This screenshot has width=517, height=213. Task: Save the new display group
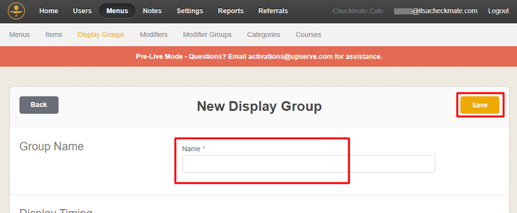(480, 105)
